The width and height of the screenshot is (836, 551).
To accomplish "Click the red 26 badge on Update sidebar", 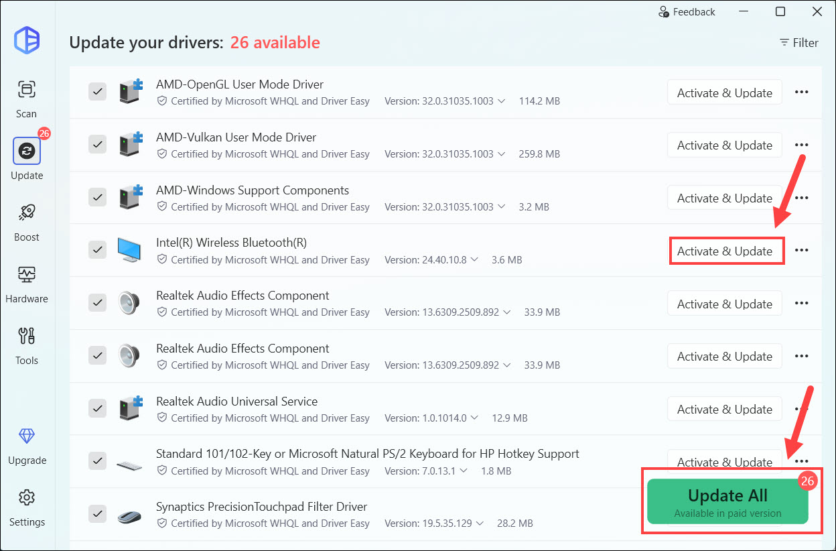I will pyautogui.click(x=44, y=133).
